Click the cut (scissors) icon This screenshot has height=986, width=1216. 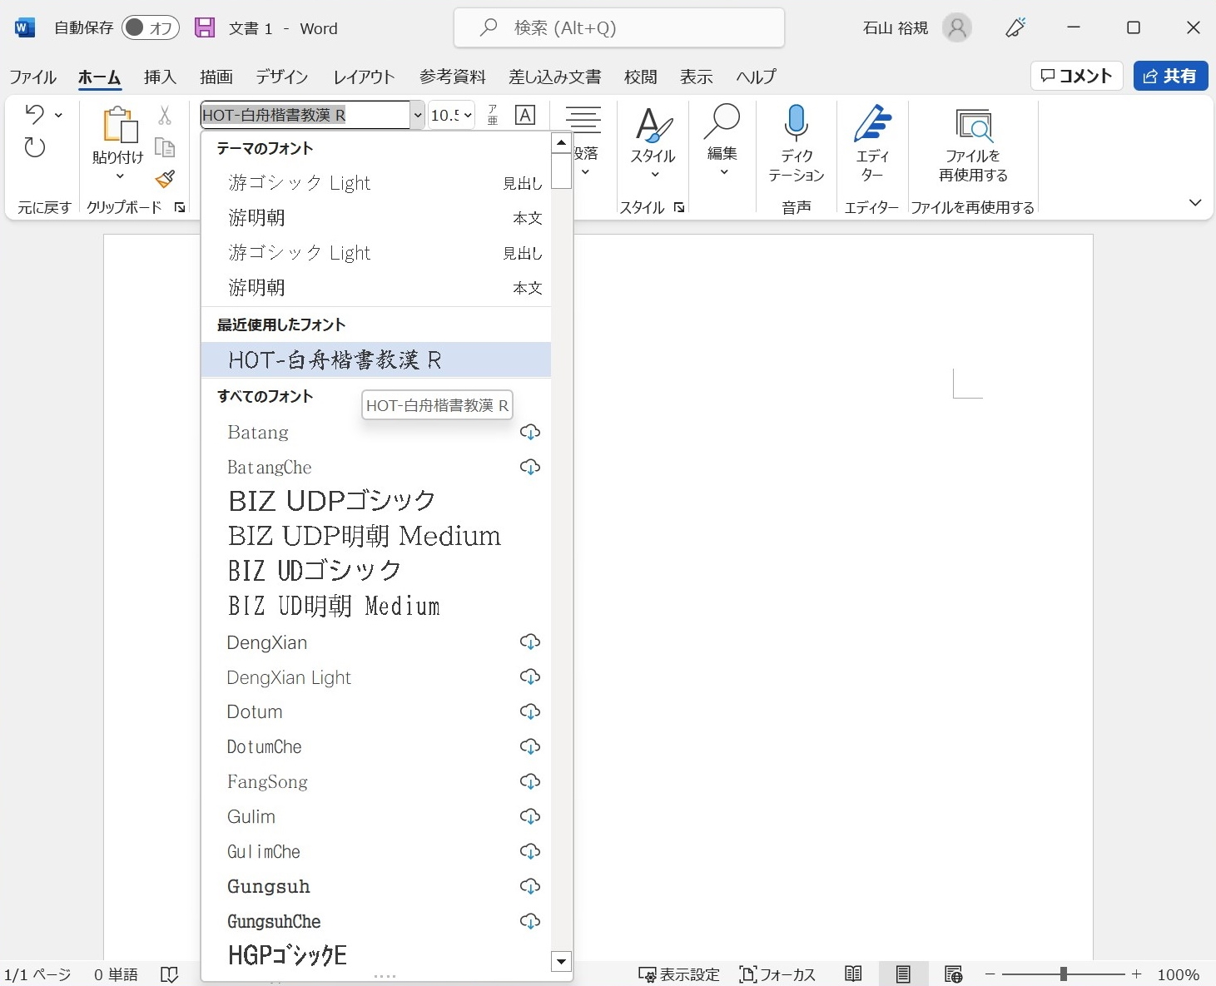tap(164, 115)
